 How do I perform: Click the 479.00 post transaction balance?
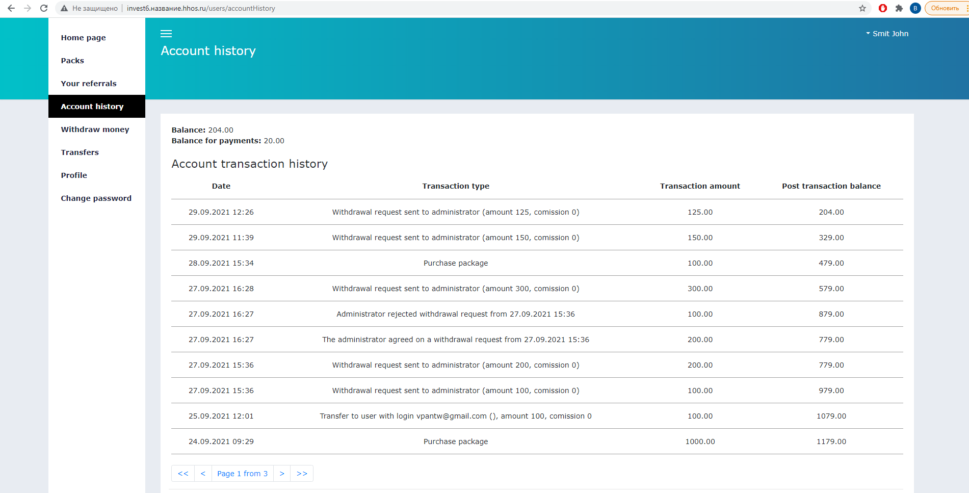pyautogui.click(x=831, y=263)
